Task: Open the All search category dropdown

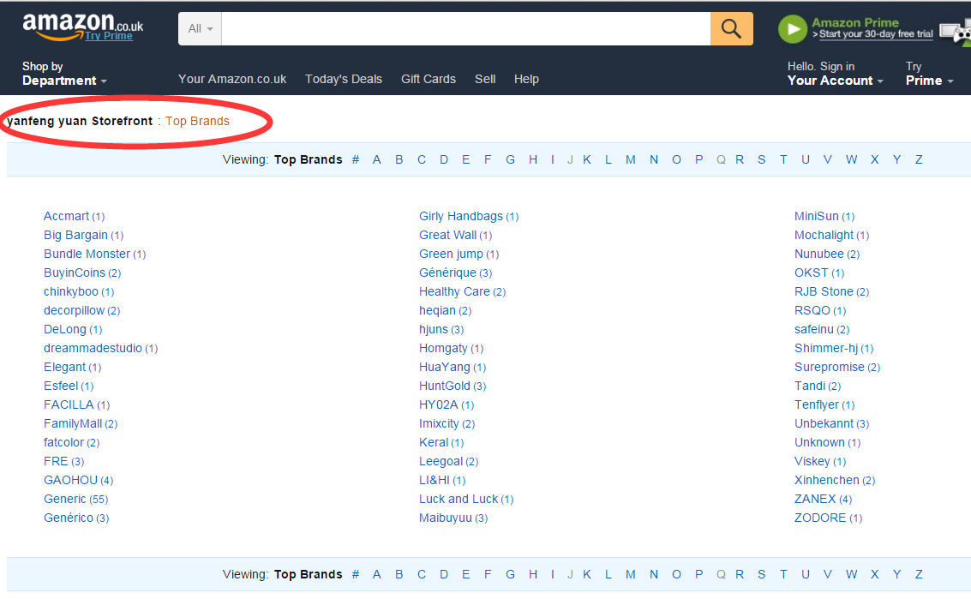Action: tap(200, 28)
